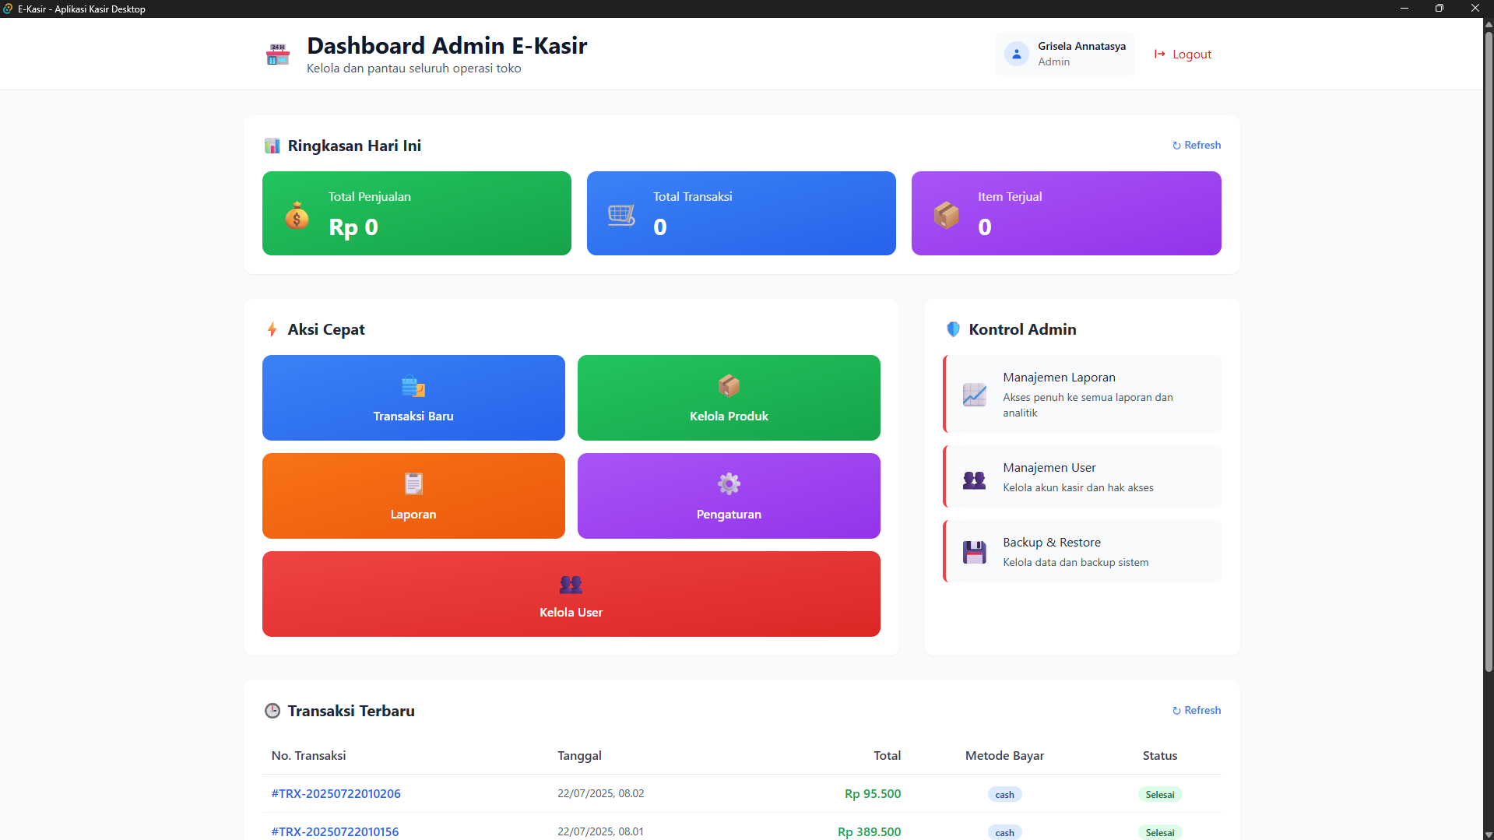
Task: Open transaction #TRX-20250722010156
Action: [x=335, y=831]
